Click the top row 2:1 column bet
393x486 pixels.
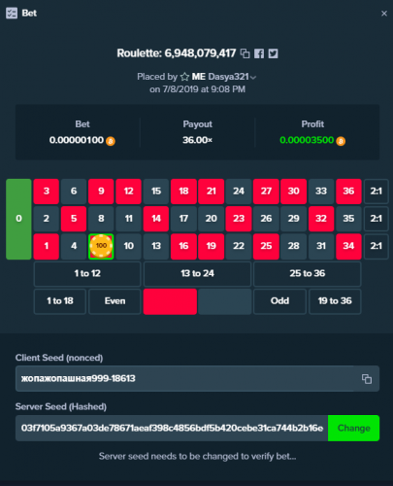(x=377, y=191)
